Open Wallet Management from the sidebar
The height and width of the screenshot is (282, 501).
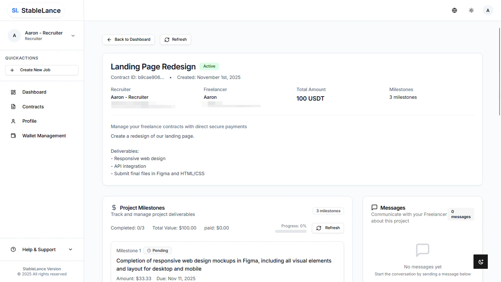click(x=44, y=135)
